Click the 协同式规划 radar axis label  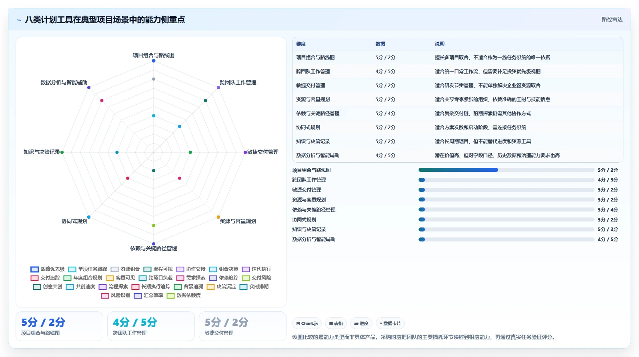[x=74, y=221]
